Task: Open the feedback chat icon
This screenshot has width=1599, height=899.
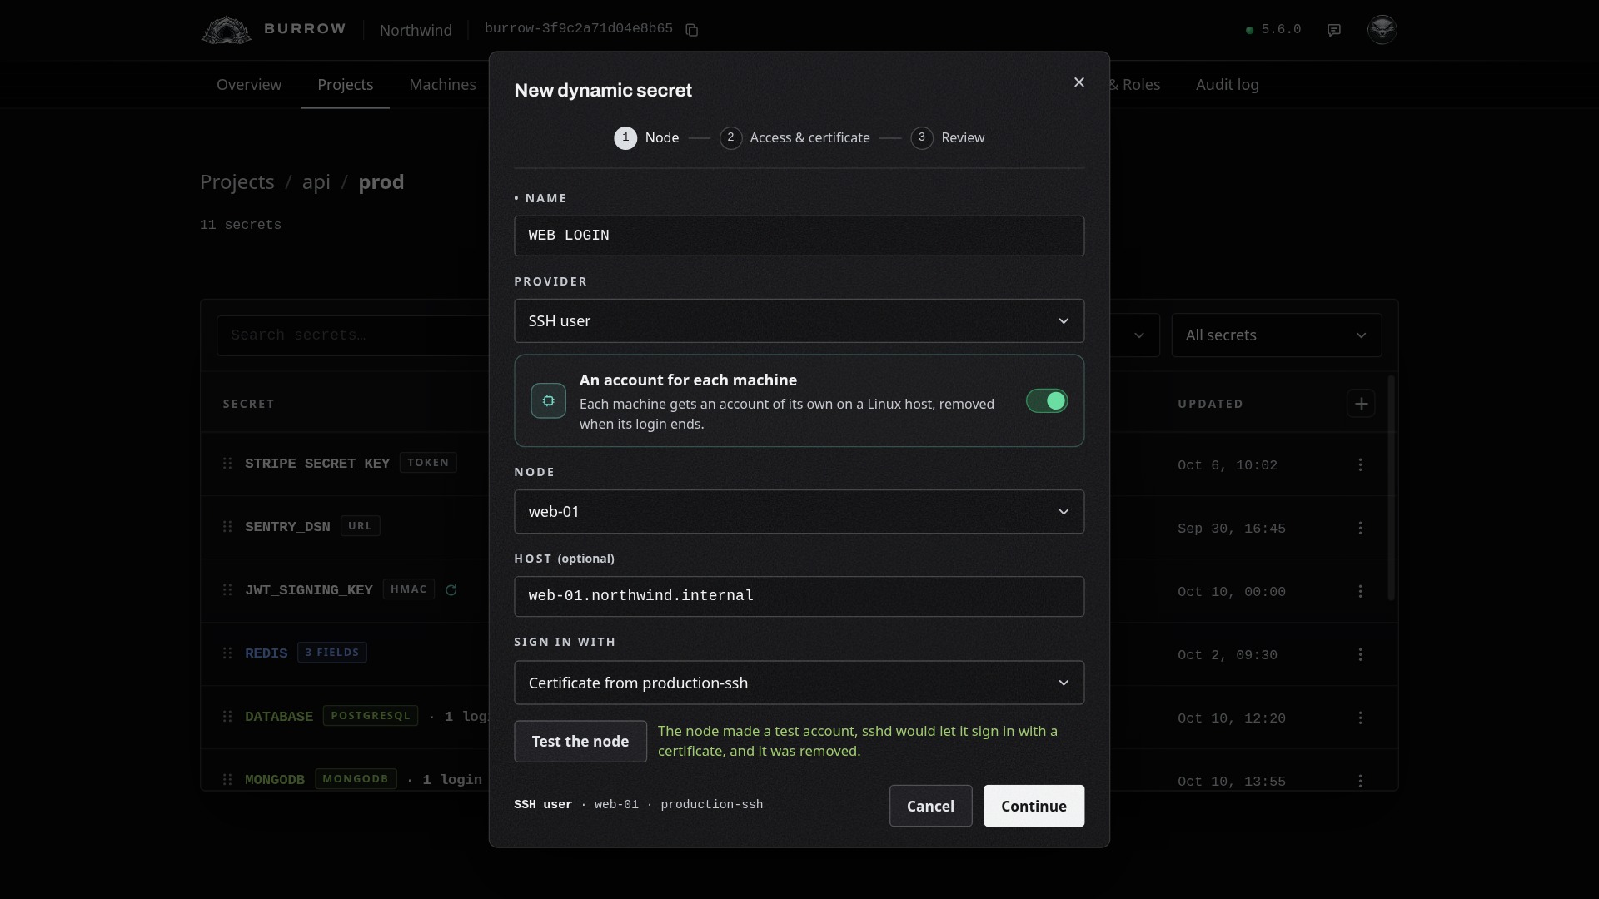Action: pos(1334,30)
